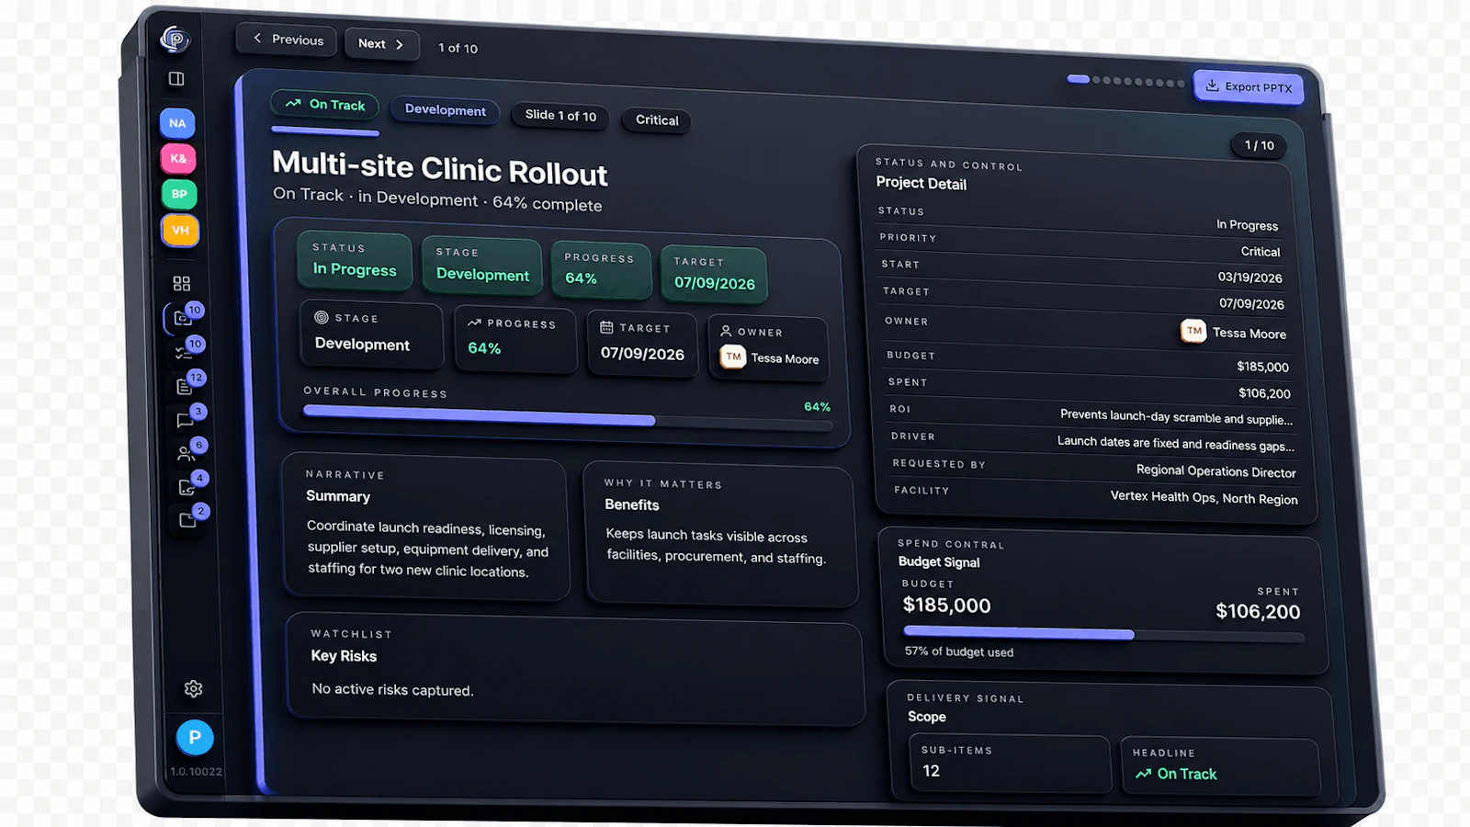
Task: Click the 57% of budget used text
Action: pos(959,651)
